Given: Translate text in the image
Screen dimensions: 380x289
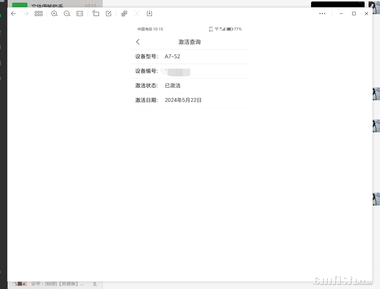Looking at the screenshot, I should (124, 14).
